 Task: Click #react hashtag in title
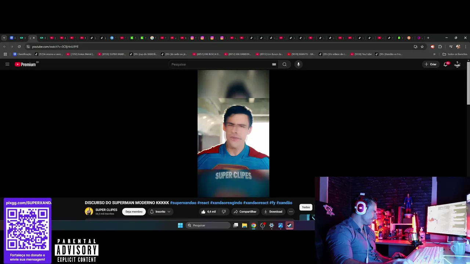pyautogui.click(x=203, y=203)
